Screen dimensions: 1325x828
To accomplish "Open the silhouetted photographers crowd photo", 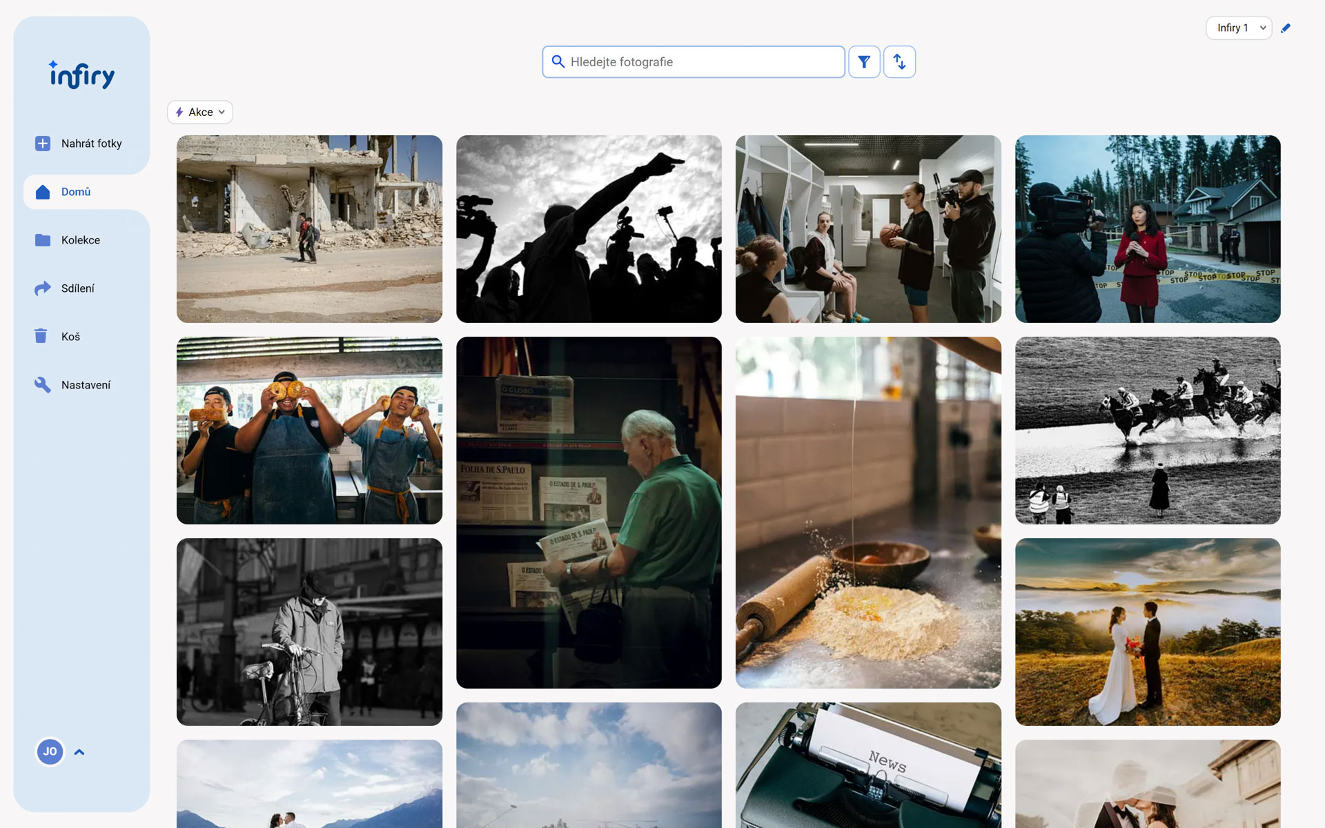I will [589, 229].
